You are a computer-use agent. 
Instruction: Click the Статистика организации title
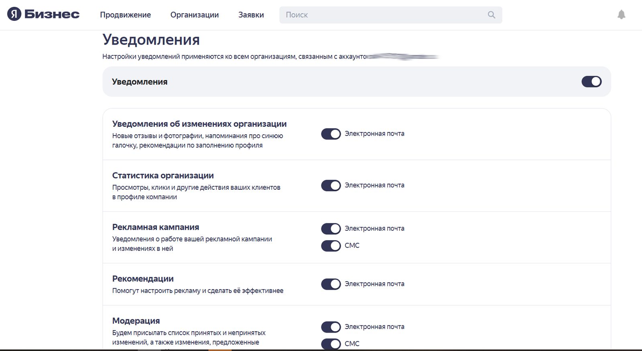(163, 175)
